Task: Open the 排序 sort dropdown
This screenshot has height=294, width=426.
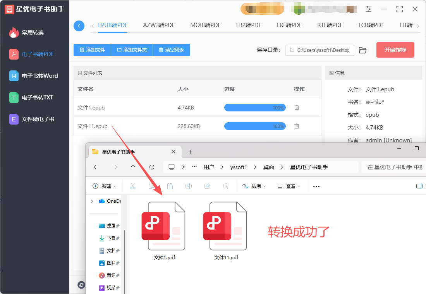Action: [254, 186]
